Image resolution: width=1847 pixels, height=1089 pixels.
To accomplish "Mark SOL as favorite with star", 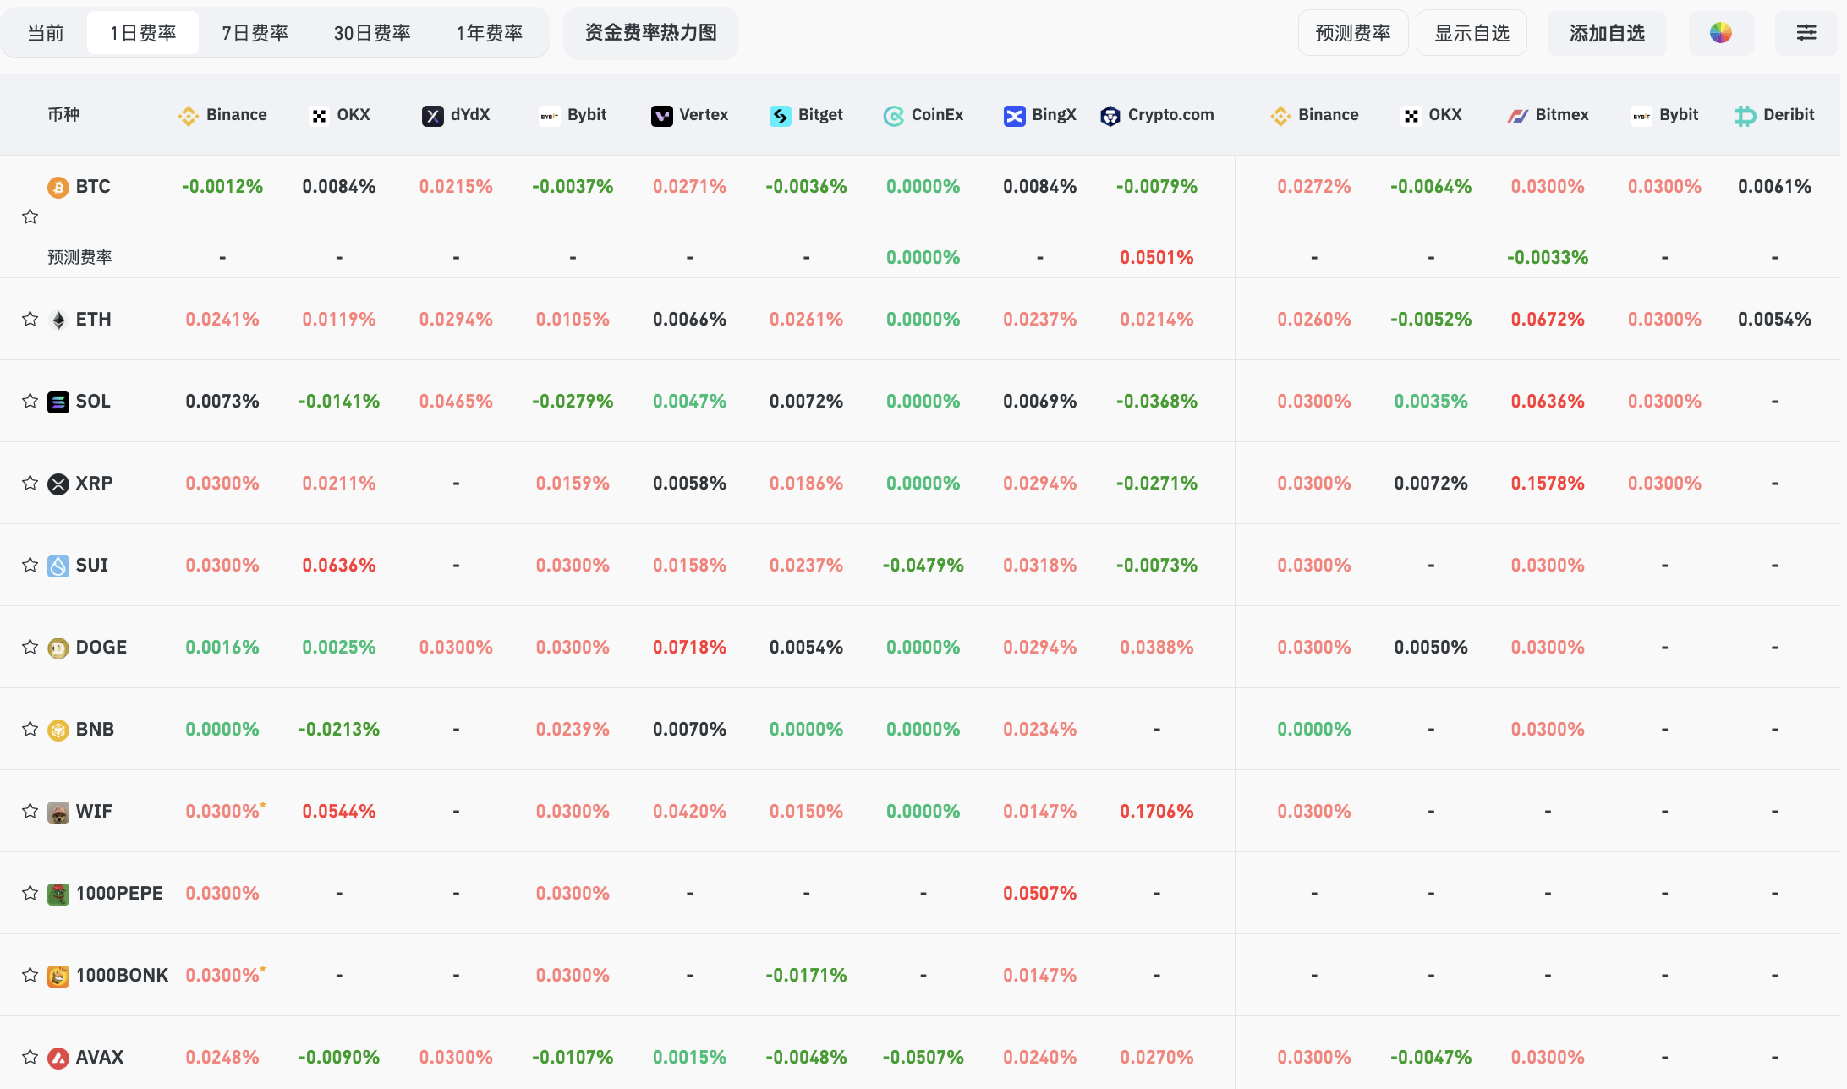I will point(30,401).
